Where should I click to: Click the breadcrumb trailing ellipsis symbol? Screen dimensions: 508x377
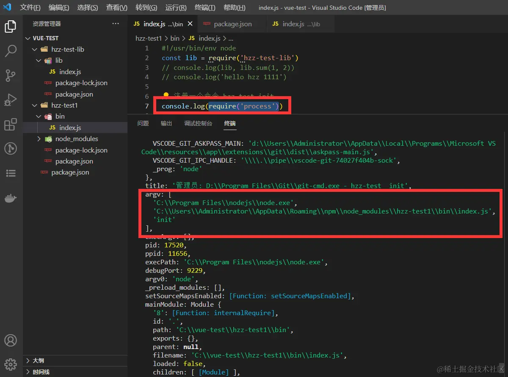click(x=231, y=39)
